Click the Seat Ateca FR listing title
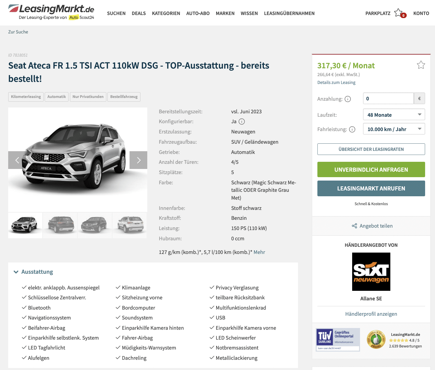 tap(139, 72)
